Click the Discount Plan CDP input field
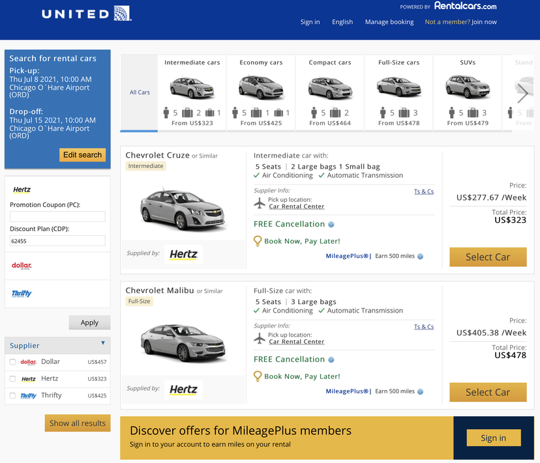The height and width of the screenshot is (463, 540). tap(57, 240)
